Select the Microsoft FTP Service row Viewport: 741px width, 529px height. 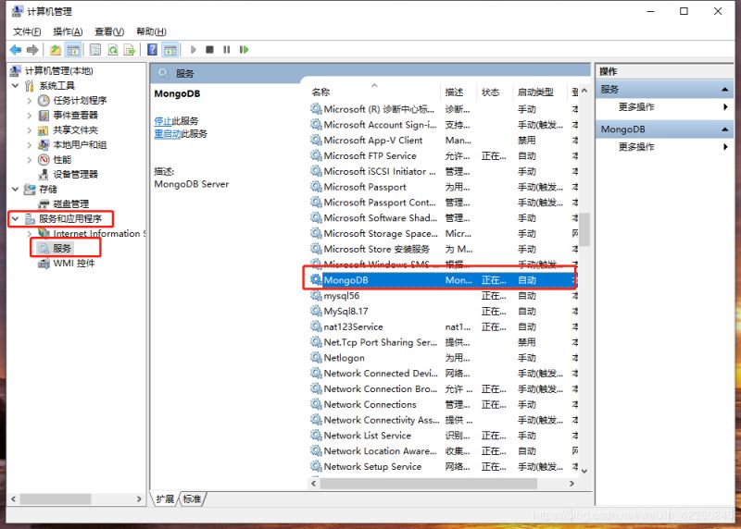coord(444,155)
